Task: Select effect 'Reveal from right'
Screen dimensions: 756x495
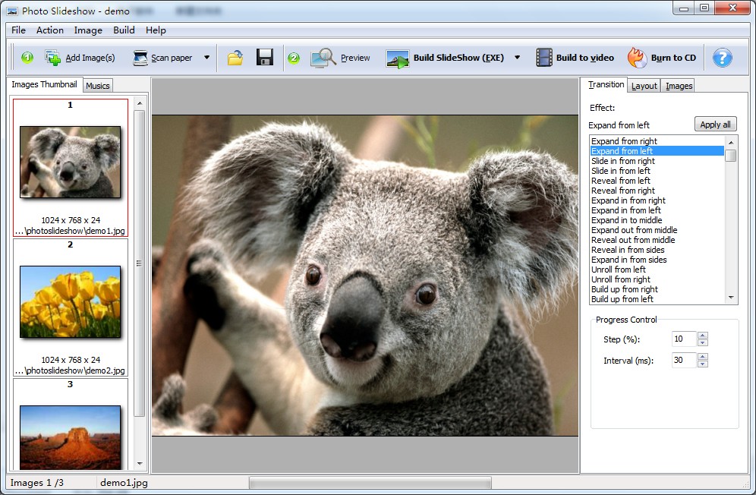Action: (x=657, y=191)
